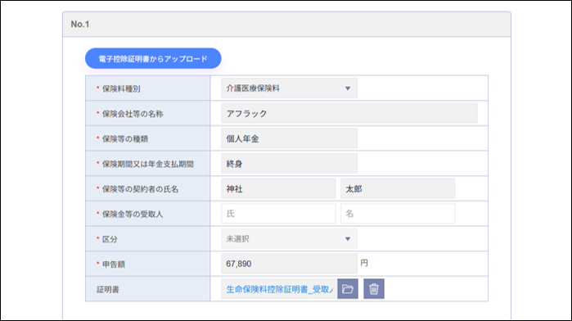Image resolution: width=572 pixels, height=321 pixels.
Task: Click the 保険会社等の名称 field containing アフラック
Action: pyautogui.click(x=349, y=113)
